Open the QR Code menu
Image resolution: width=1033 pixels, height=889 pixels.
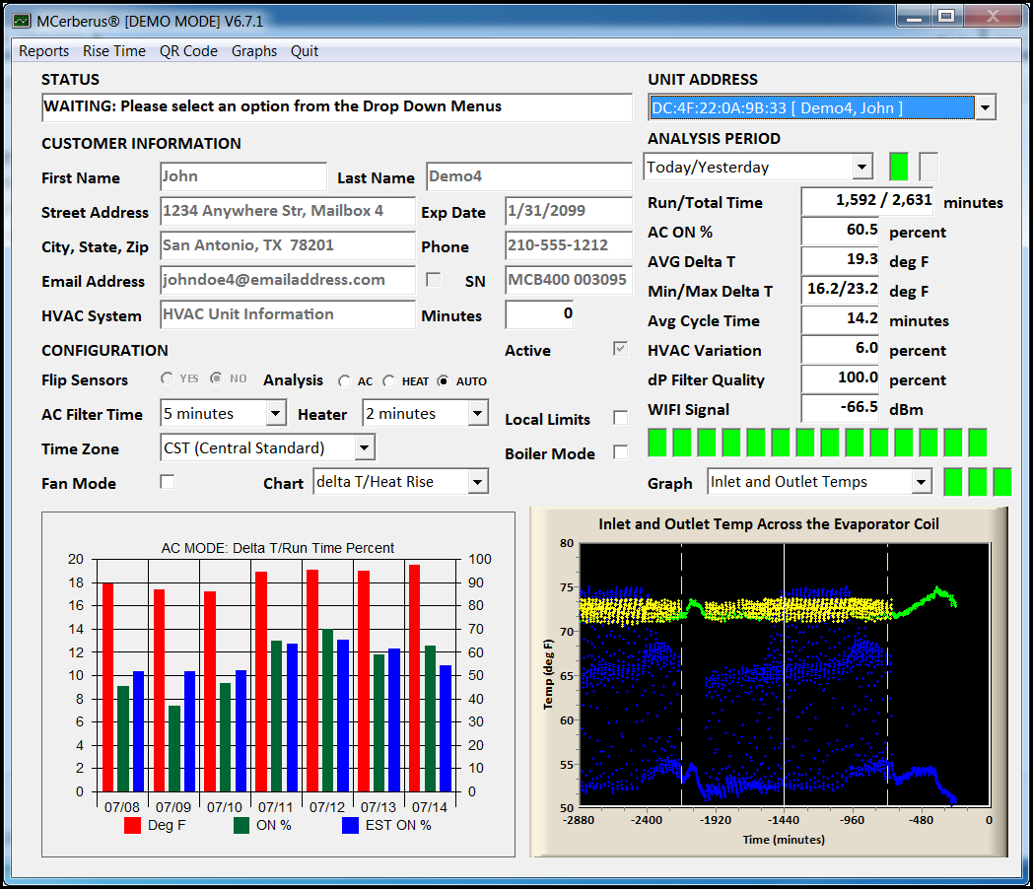tap(188, 51)
